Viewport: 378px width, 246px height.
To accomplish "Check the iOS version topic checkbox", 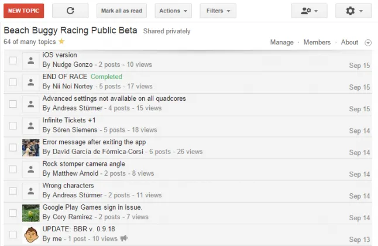I will (13, 60).
